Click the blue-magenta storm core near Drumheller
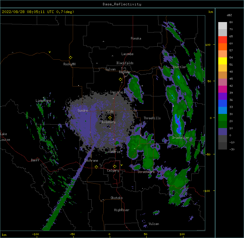 click(178, 124)
